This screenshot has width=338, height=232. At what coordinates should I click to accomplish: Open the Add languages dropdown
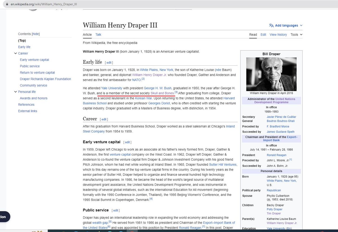tap(286, 25)
